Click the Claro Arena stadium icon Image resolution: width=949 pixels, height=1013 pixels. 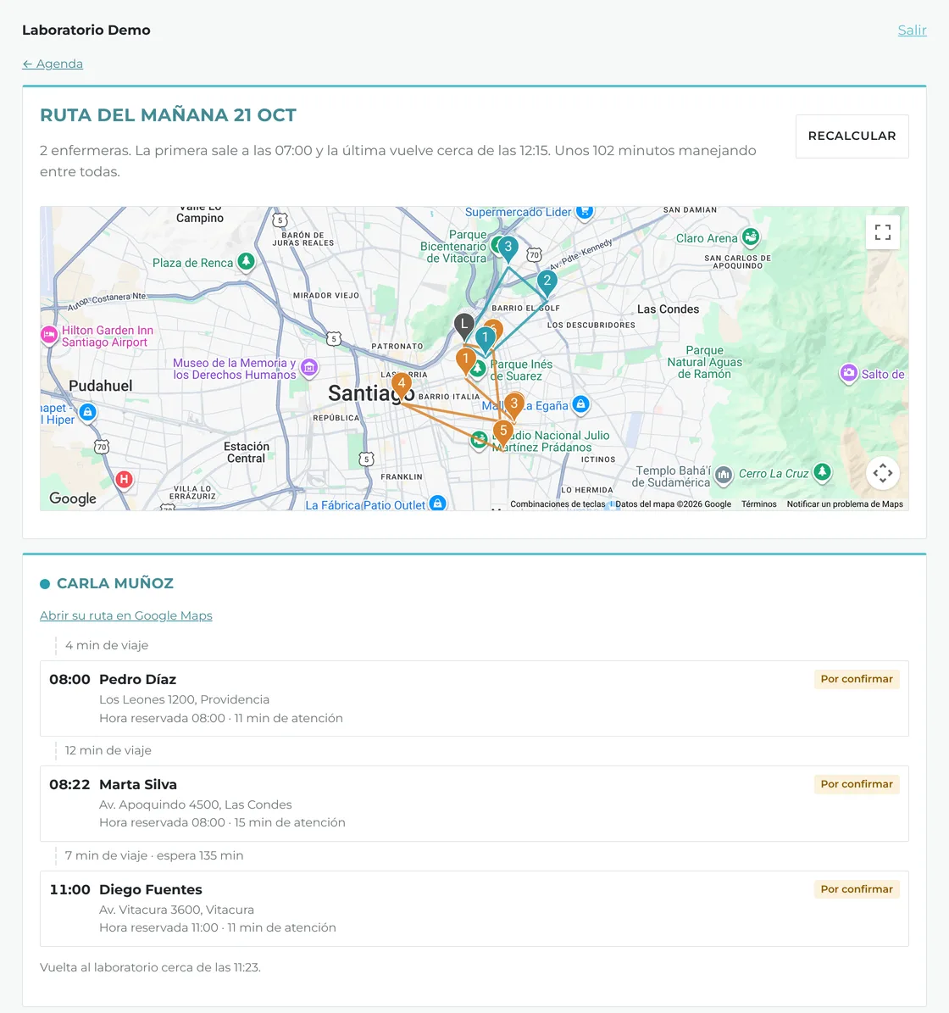(750, 237)
